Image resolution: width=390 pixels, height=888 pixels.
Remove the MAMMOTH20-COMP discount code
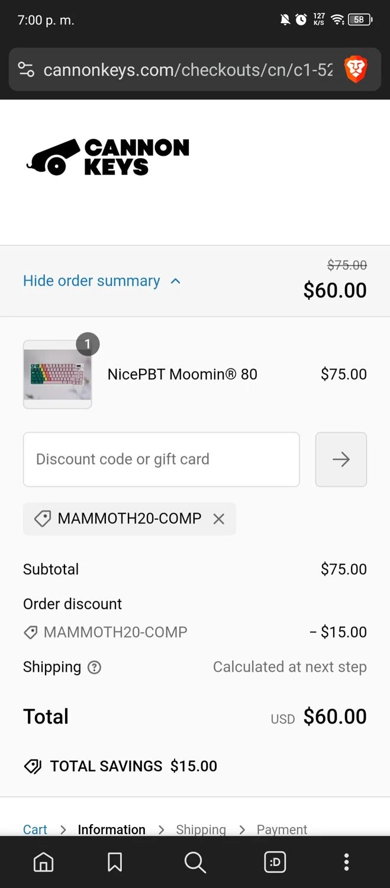(218, 519)
